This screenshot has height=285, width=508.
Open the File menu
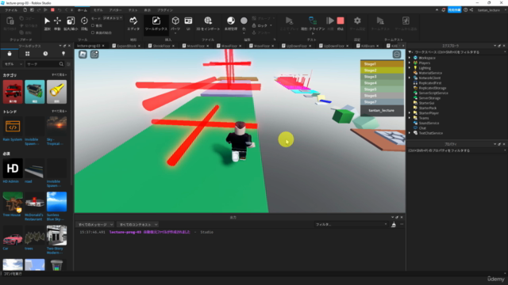pos(11,10)
